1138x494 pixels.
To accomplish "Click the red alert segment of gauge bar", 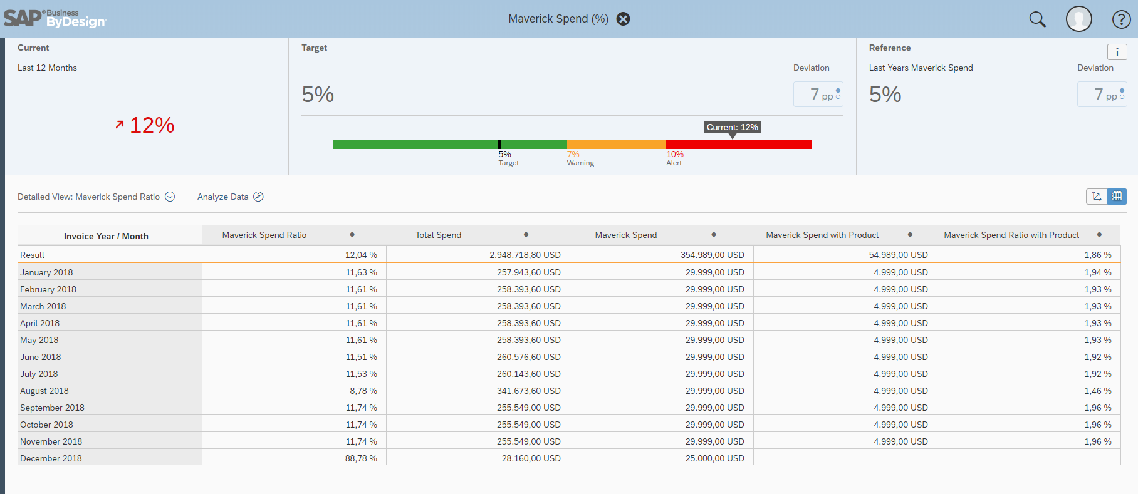I will (738, 145).
